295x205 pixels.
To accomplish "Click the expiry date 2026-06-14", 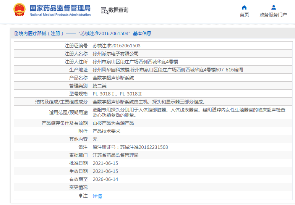I will click(105, 179).
